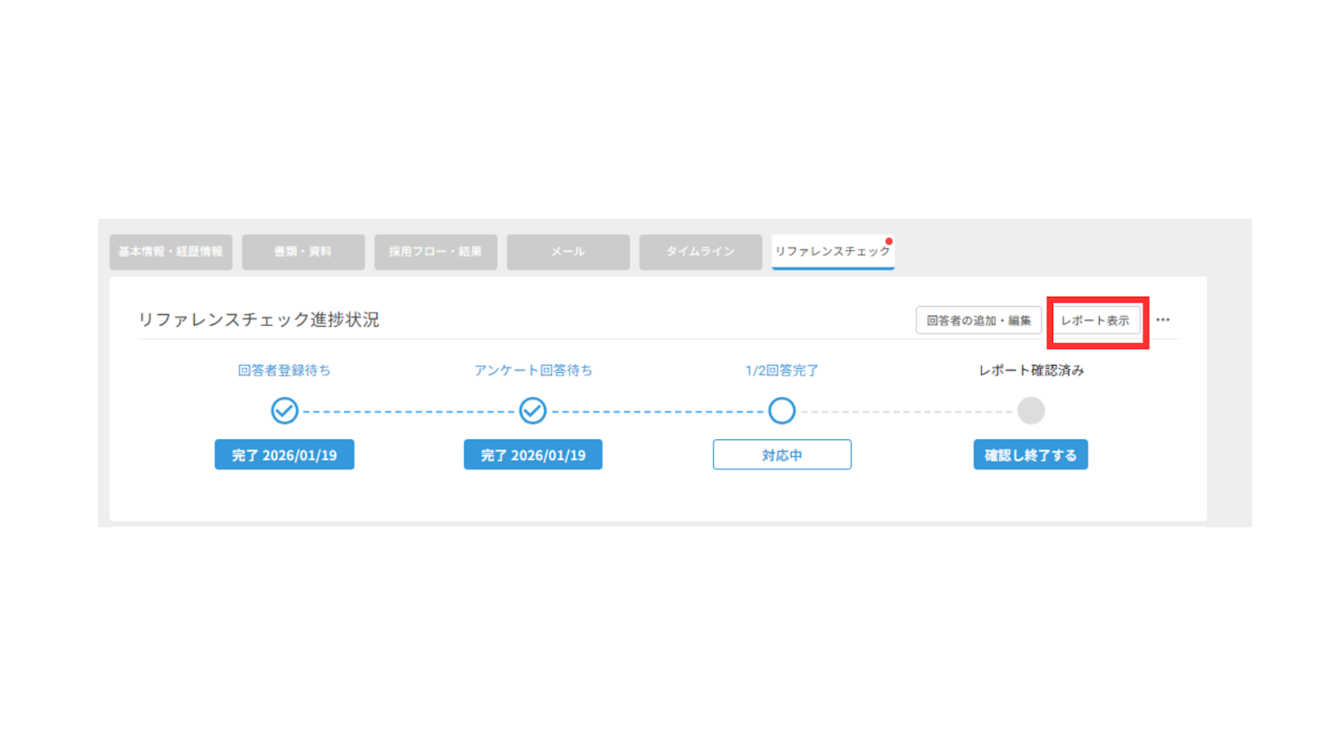Click the checkmark circle for 回答者登録待ち step
The image size is (1327, 746).
284,410
